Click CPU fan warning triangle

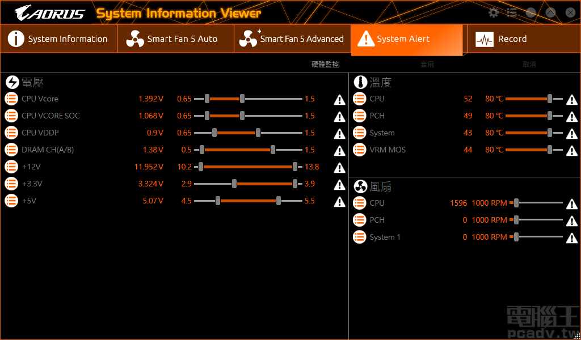572,204
